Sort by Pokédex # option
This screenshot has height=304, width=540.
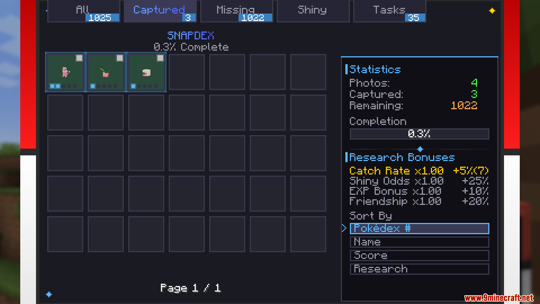(419, 229)
